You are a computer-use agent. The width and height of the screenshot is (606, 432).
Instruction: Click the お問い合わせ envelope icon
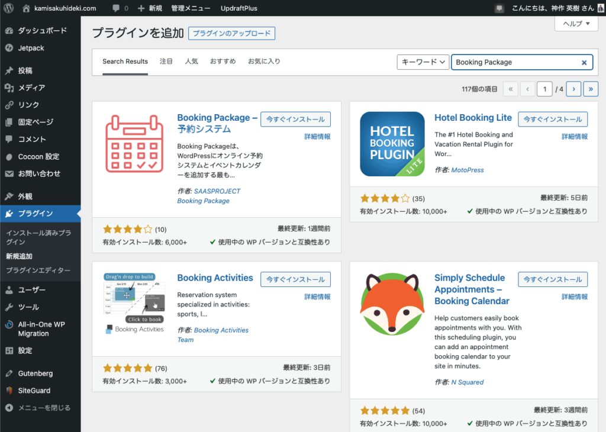point(9,173)
